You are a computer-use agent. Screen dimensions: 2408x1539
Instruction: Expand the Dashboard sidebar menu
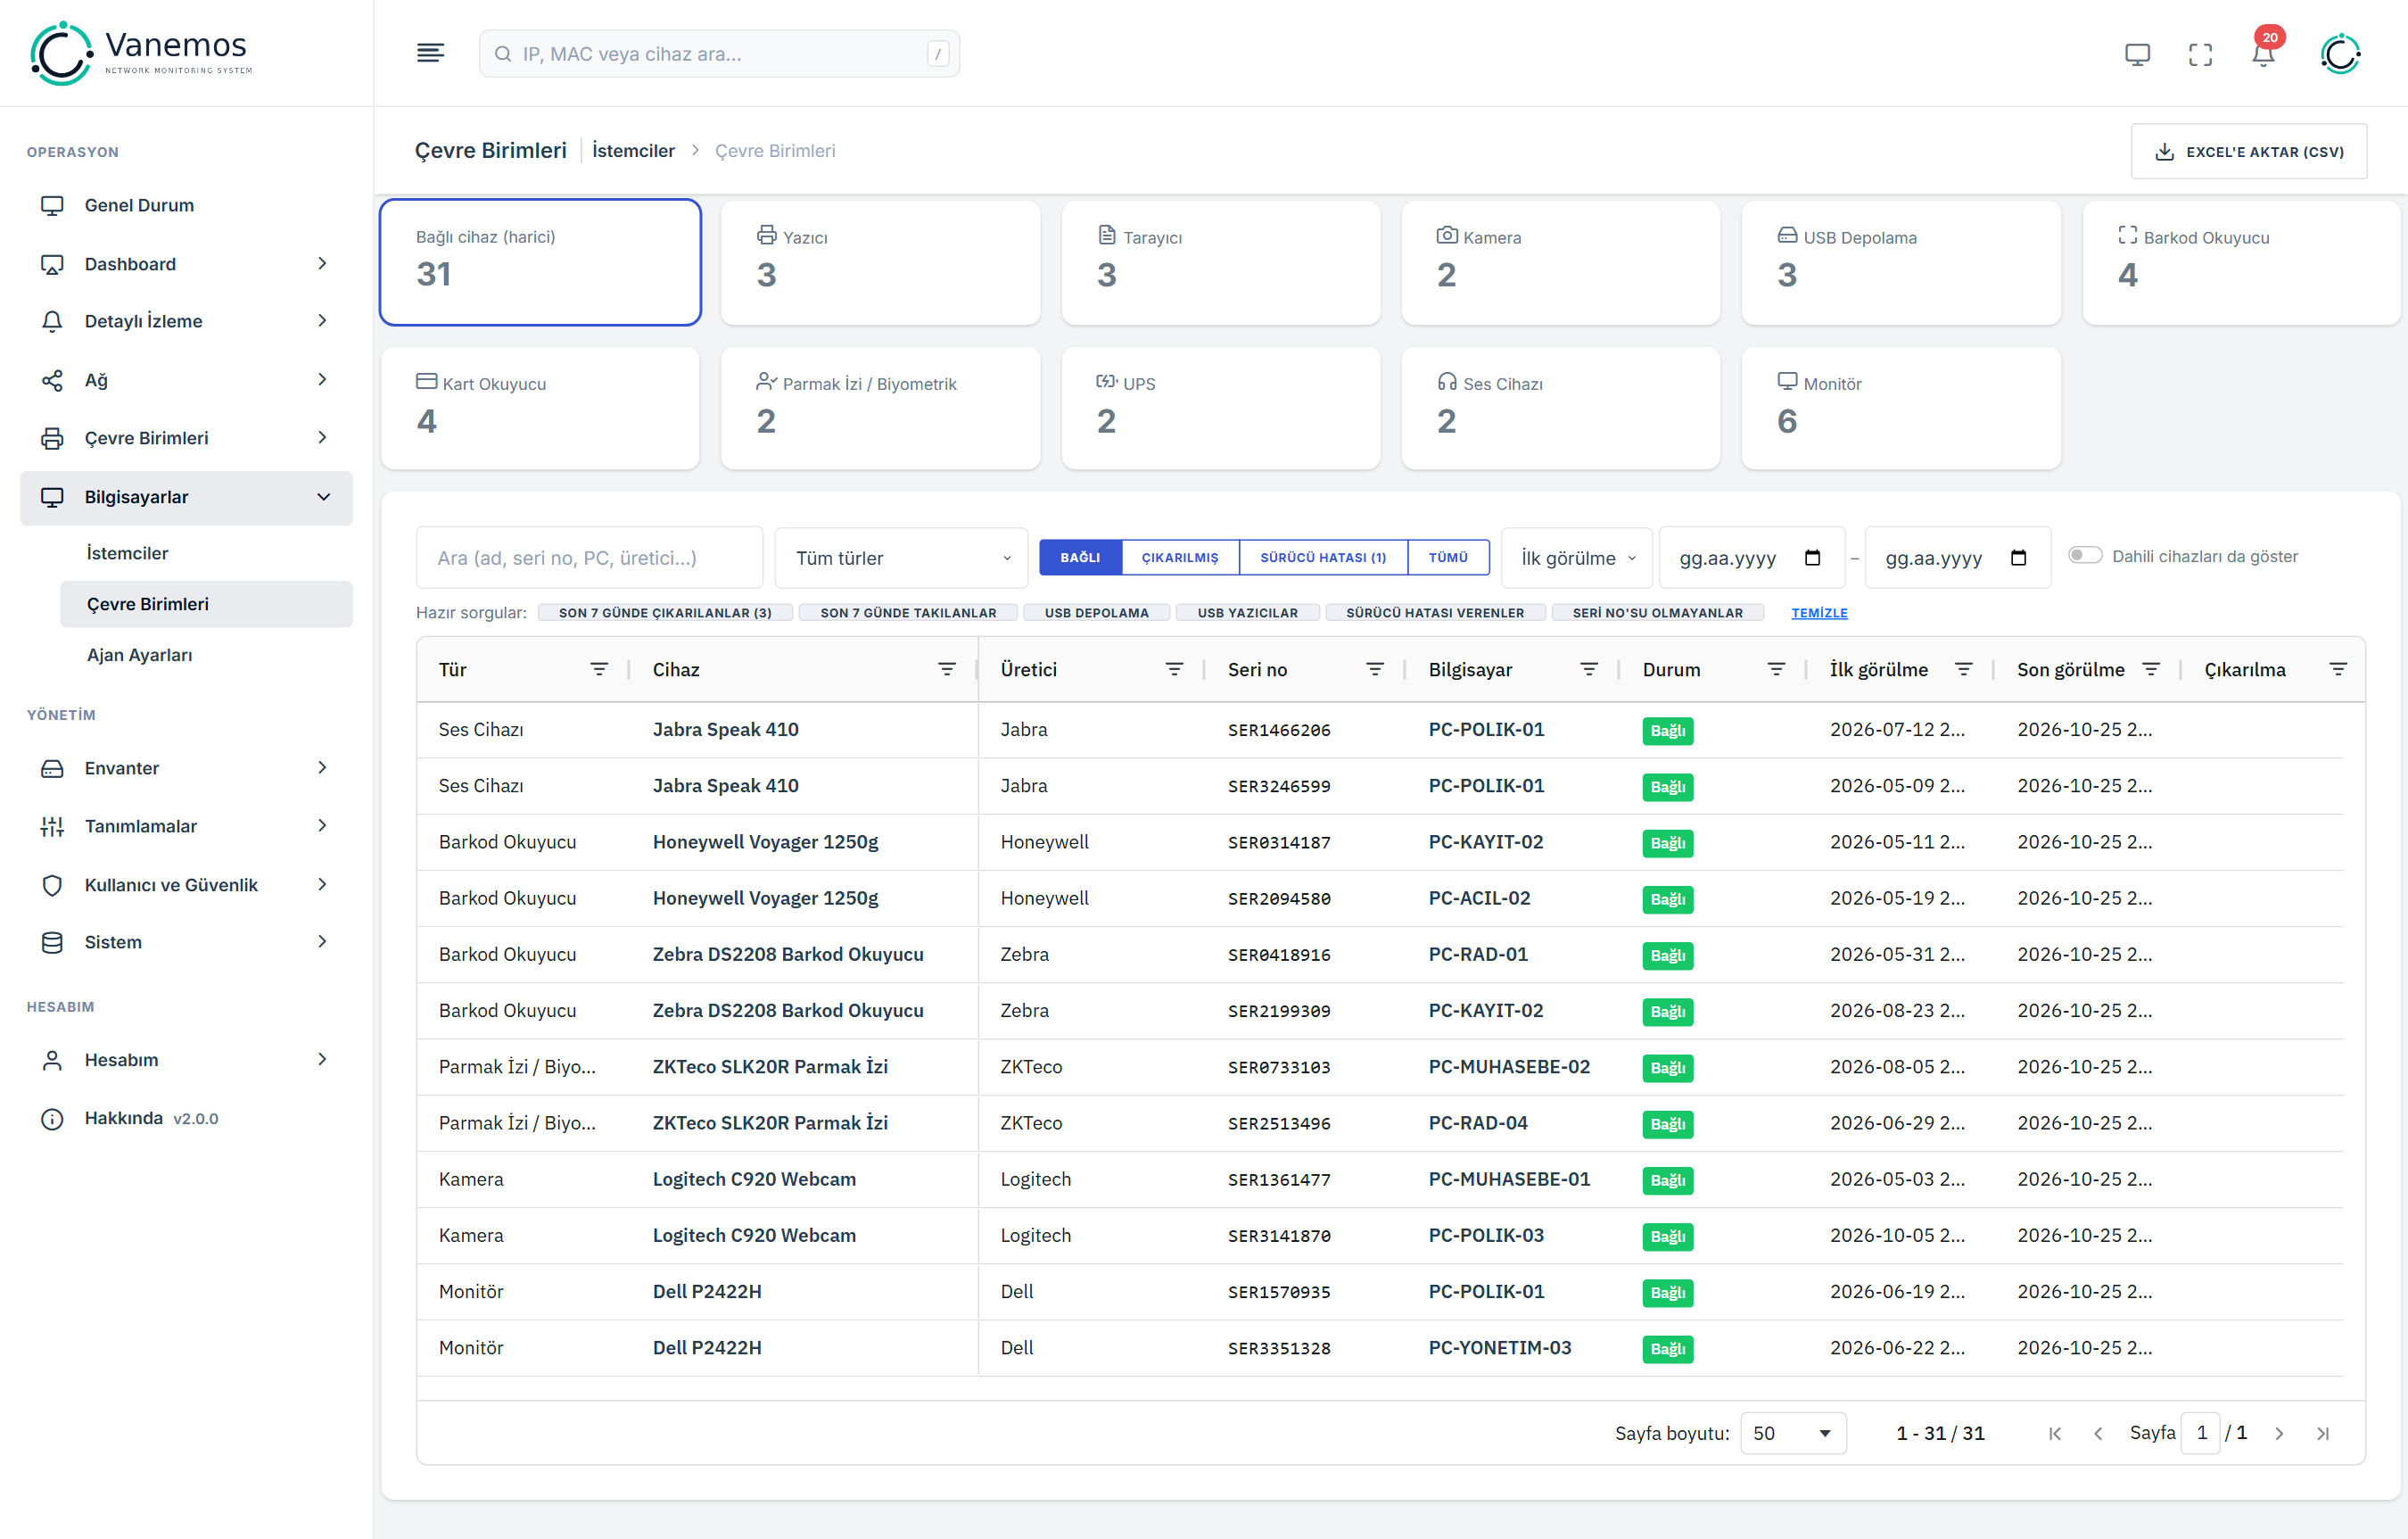[186, 263]
